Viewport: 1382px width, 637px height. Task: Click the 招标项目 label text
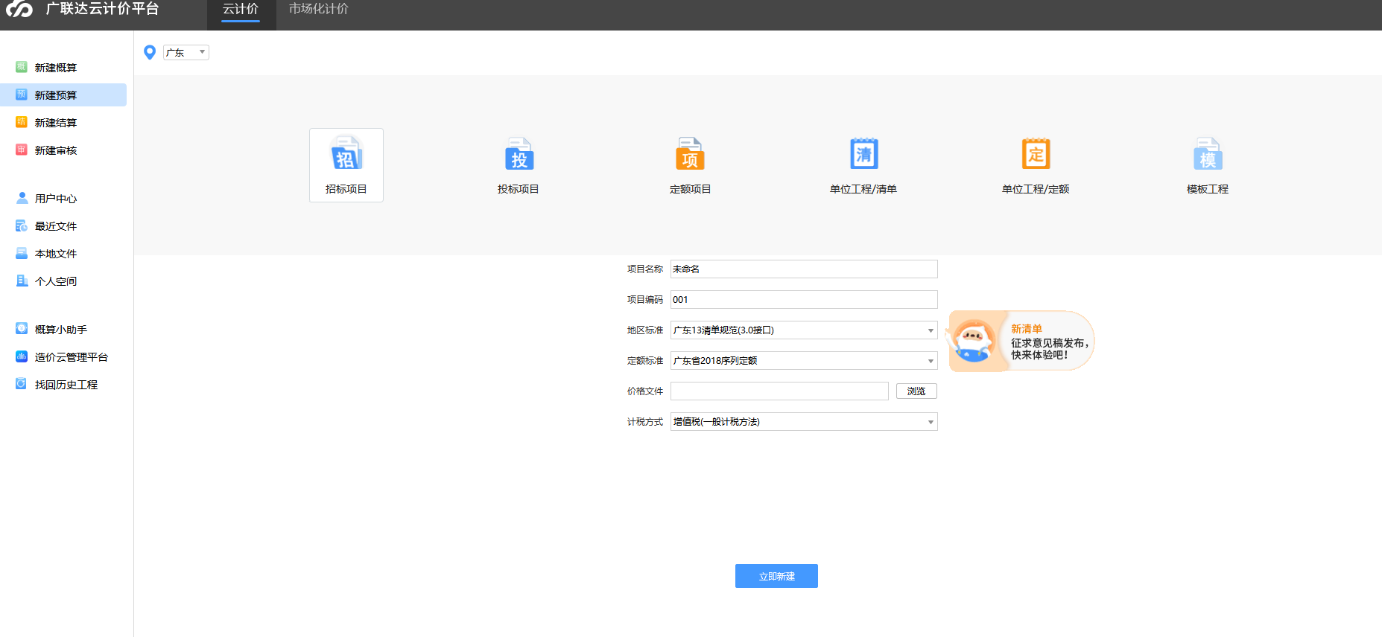tap(346, 189)
